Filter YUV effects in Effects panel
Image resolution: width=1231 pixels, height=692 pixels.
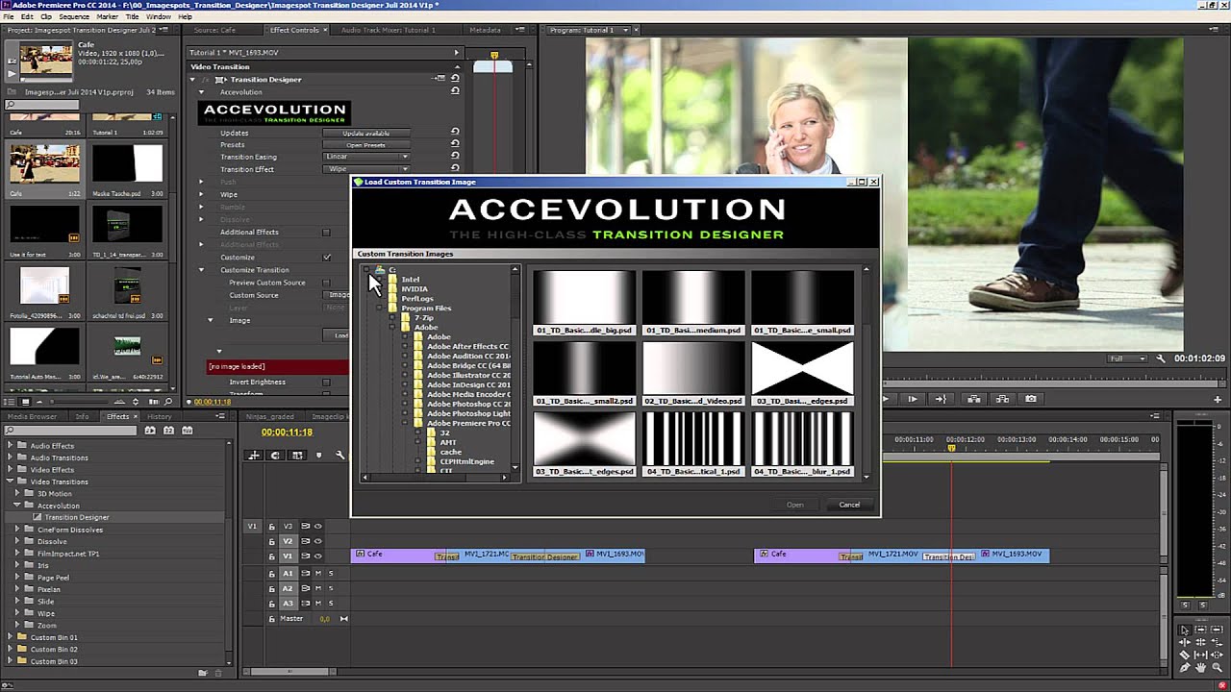pos(188,431)
